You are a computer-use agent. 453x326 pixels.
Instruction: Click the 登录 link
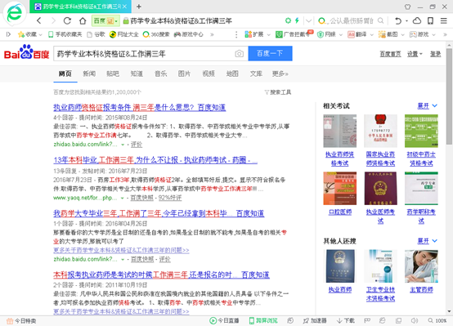(435, 54)
